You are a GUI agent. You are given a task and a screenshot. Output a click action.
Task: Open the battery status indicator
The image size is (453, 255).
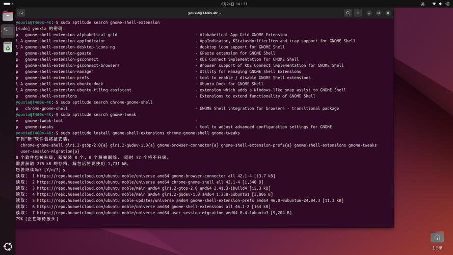[x=447, y=4]
